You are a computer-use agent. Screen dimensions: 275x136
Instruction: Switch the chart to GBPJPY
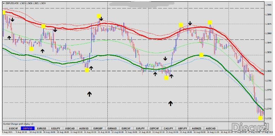coord(183,128)
